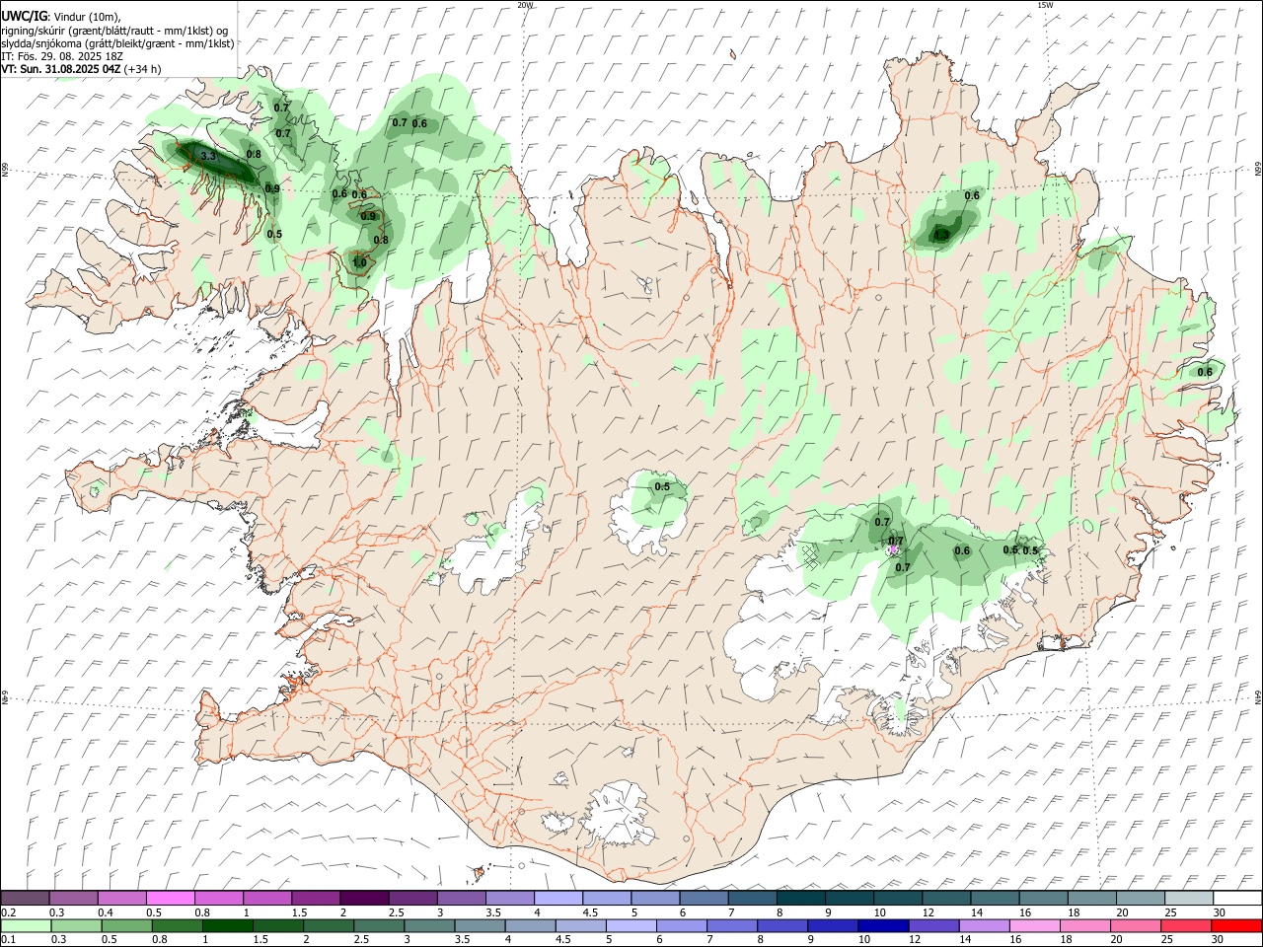The width and height of the screenshot is (1263, 947).
Task: Click the 0.6 value just above 1.3
Action: click(x=972, y=195)
